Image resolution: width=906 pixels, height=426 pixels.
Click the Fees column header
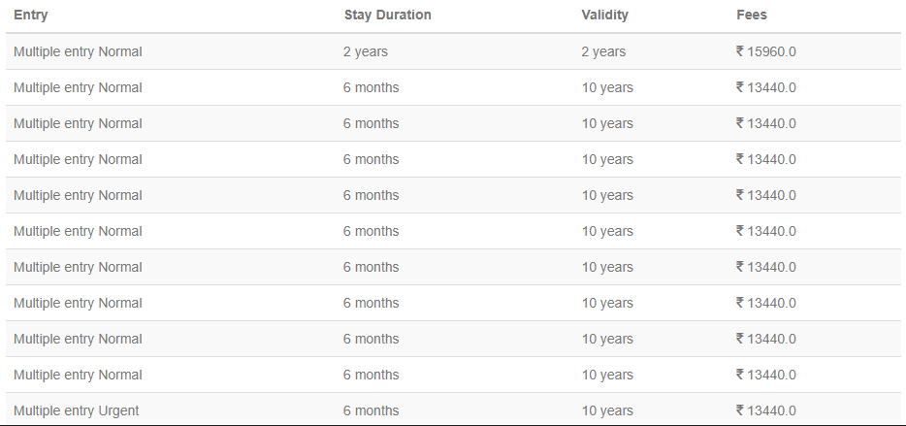tap(752, 16)
